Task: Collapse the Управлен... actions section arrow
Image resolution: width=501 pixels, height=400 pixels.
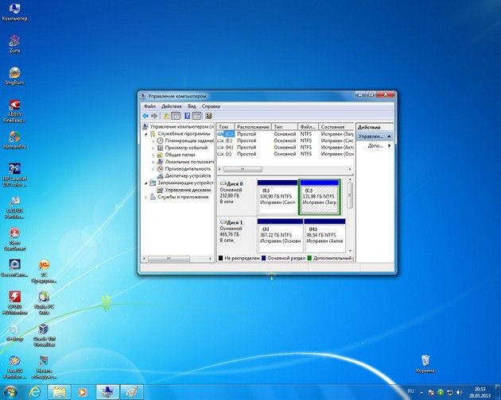Action: (389, 137)
